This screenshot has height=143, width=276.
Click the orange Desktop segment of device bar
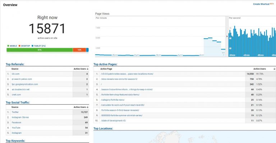[79, 50]
